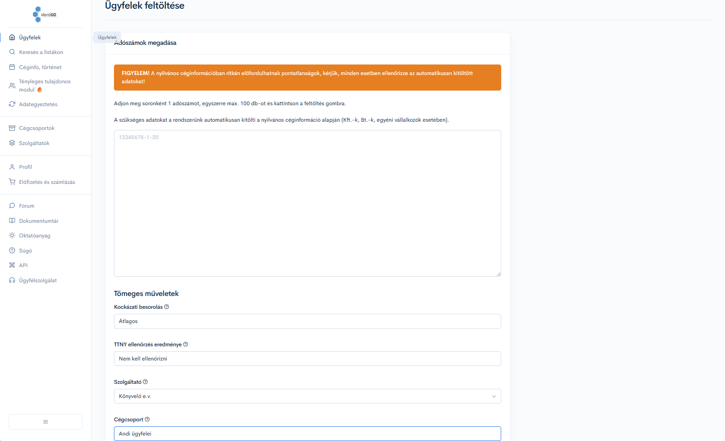Screen dimensions: 725x441
Task: Click help icon next to Cégcsoport label
Action: 147,419
